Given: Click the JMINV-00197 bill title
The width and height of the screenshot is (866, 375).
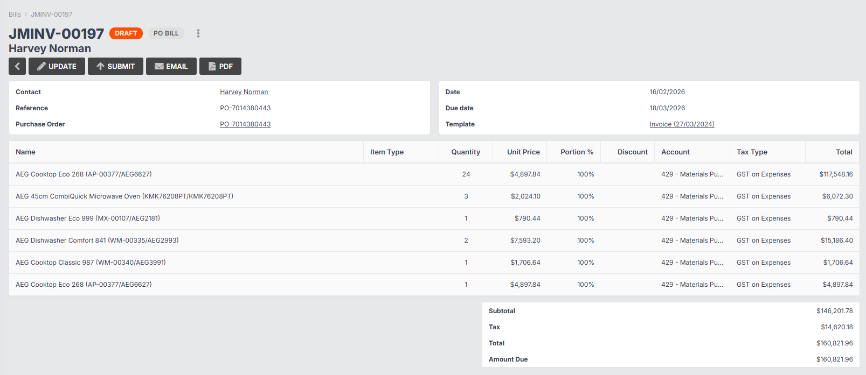Looking at the screenshot, I should (56, 33).
